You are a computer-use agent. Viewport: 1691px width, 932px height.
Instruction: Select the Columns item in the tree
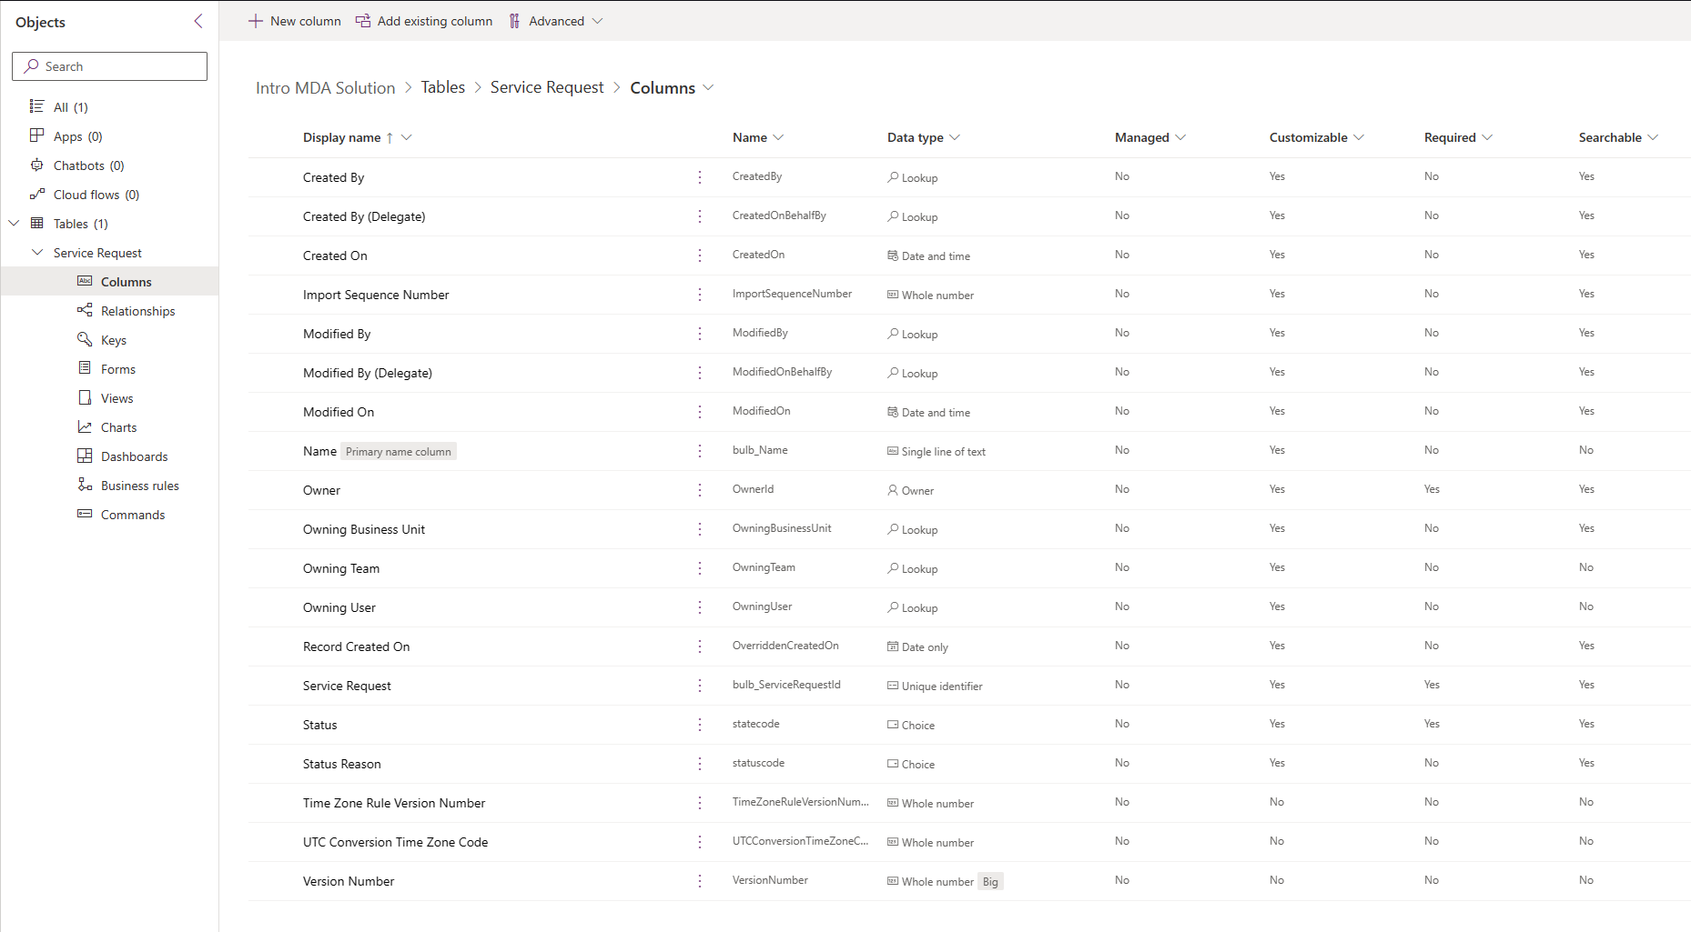[x=109, y=281]
